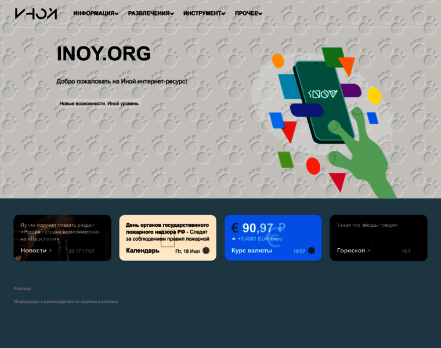Click the 18/07 date in the currency card
Image resolution: width=441 pixels, height=348 pixels.
point(299,251)
